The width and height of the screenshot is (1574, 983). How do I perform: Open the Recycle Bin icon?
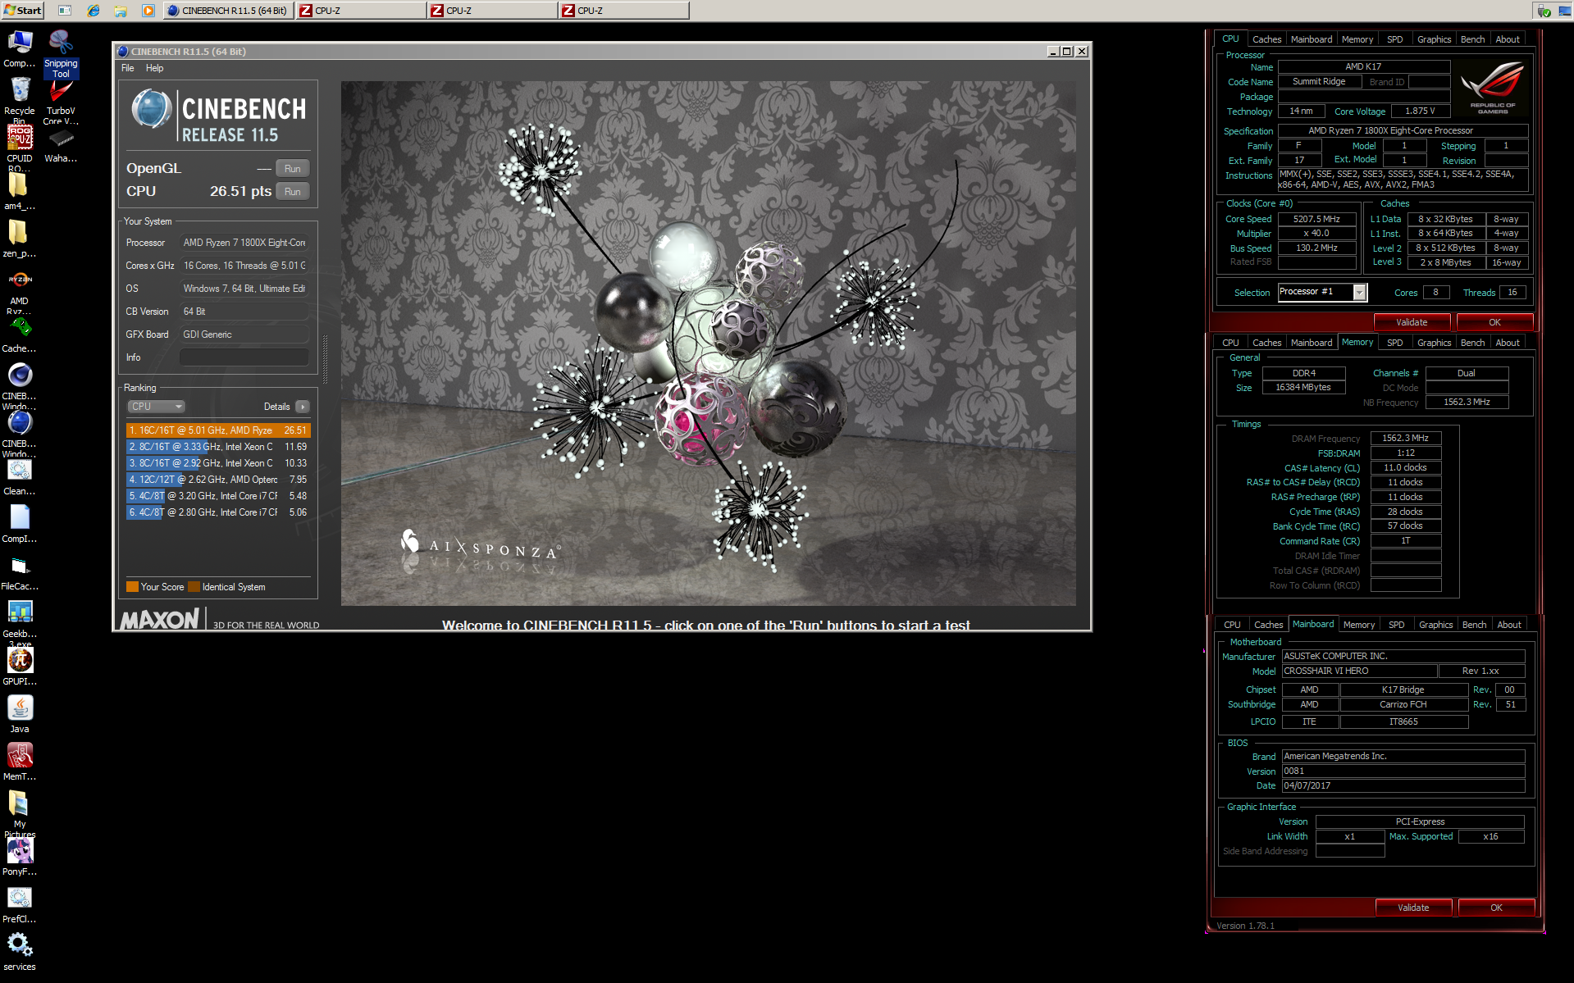20,100
